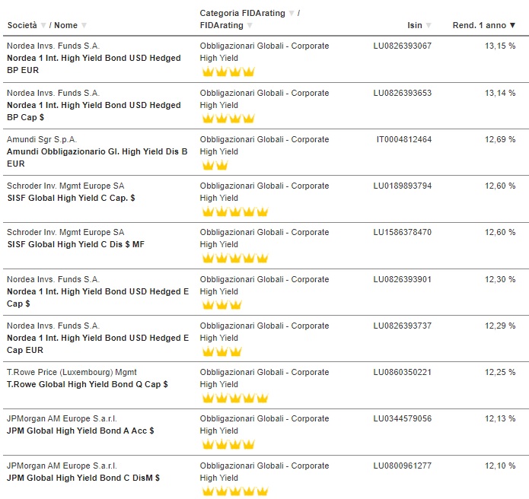The height and width of the screenshot is (499, 529).
Task: Click the 12,25 % return value
Action: [x=500, y=372]
